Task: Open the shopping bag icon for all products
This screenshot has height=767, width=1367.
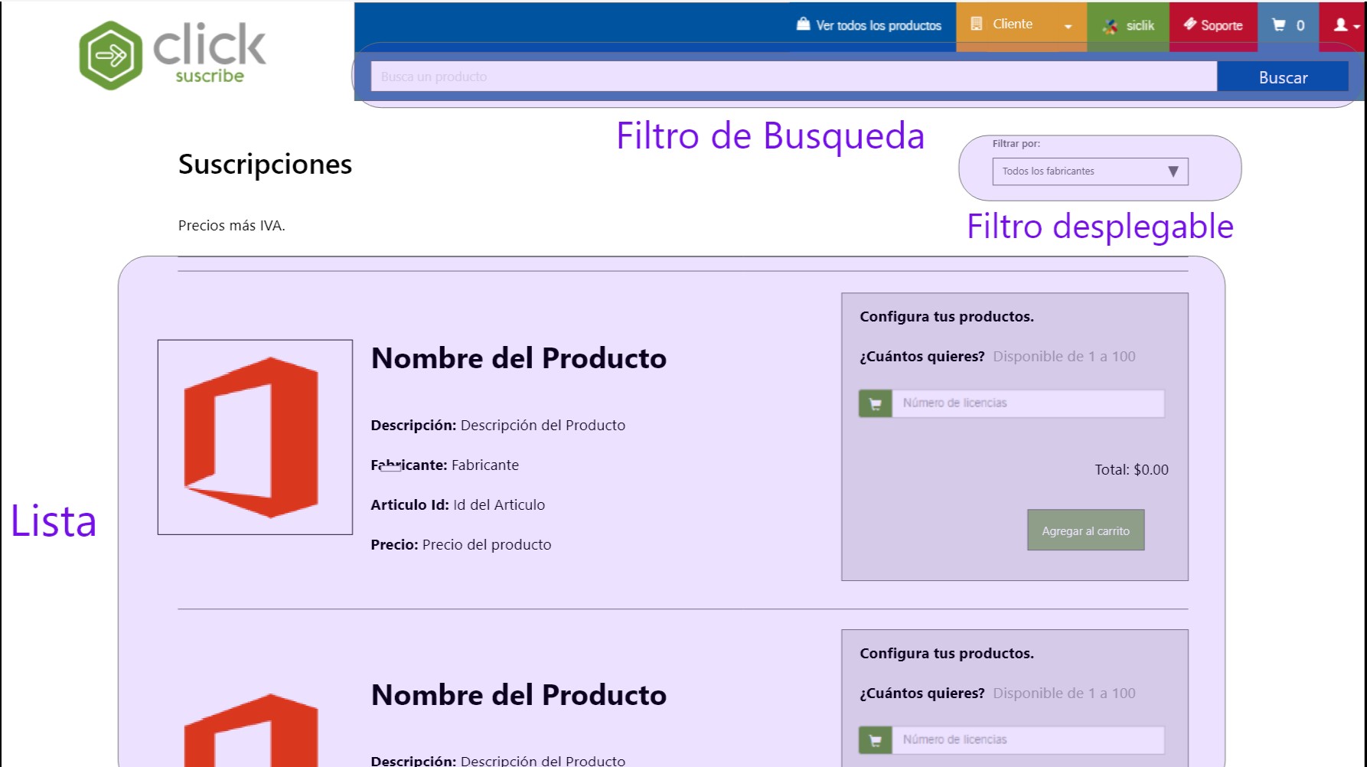Action: click(x=803, y=24)
